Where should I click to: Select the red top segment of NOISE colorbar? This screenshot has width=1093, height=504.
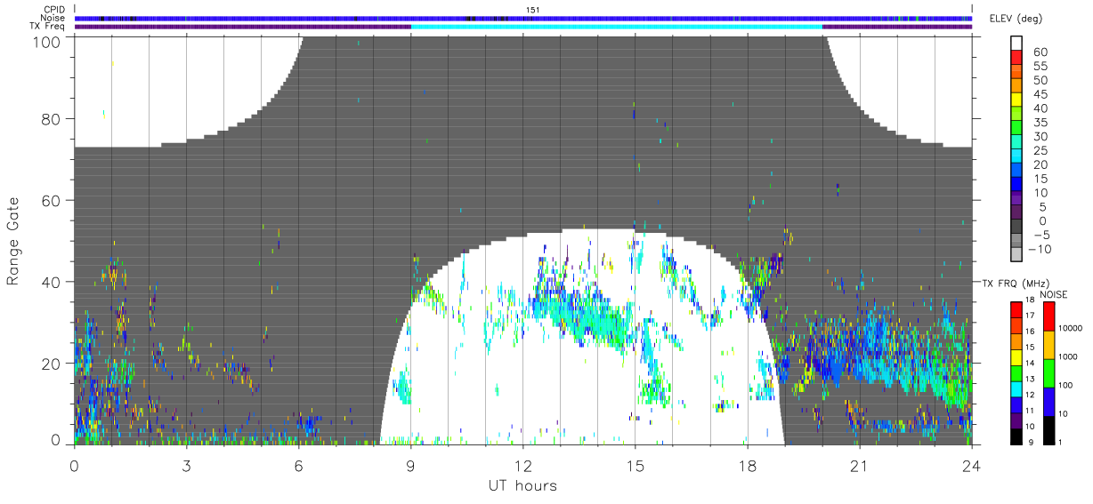[1051, 316]
